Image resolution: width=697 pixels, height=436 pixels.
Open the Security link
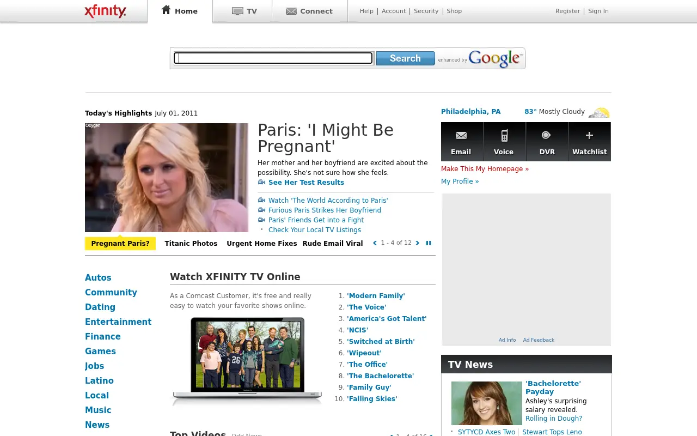coord(426,11)
